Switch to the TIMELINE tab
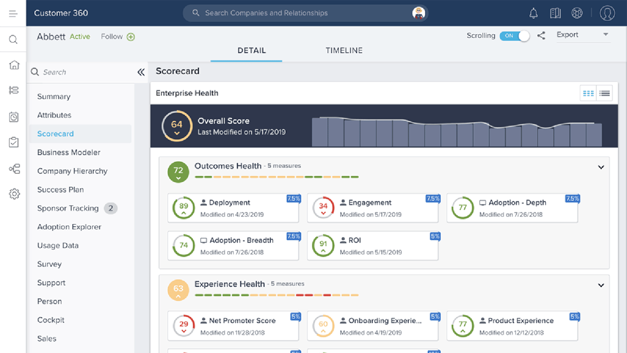The height and width of the screenshot is (353, 627). [344, 51]
